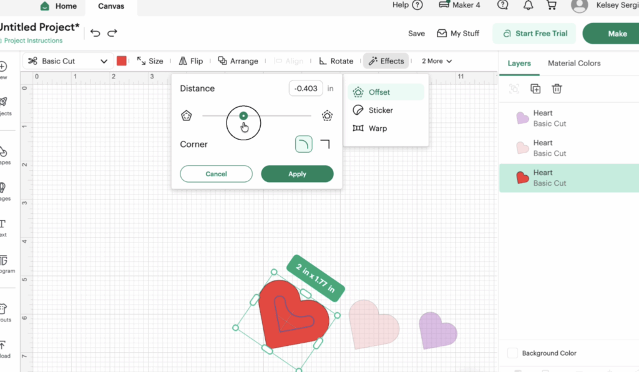Click the outward offset pentagon icon

[x=327, y=116]
